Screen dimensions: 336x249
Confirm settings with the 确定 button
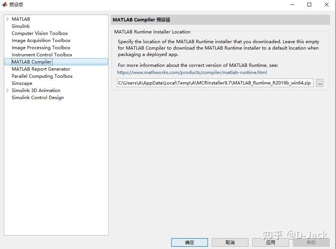(189, 242)
